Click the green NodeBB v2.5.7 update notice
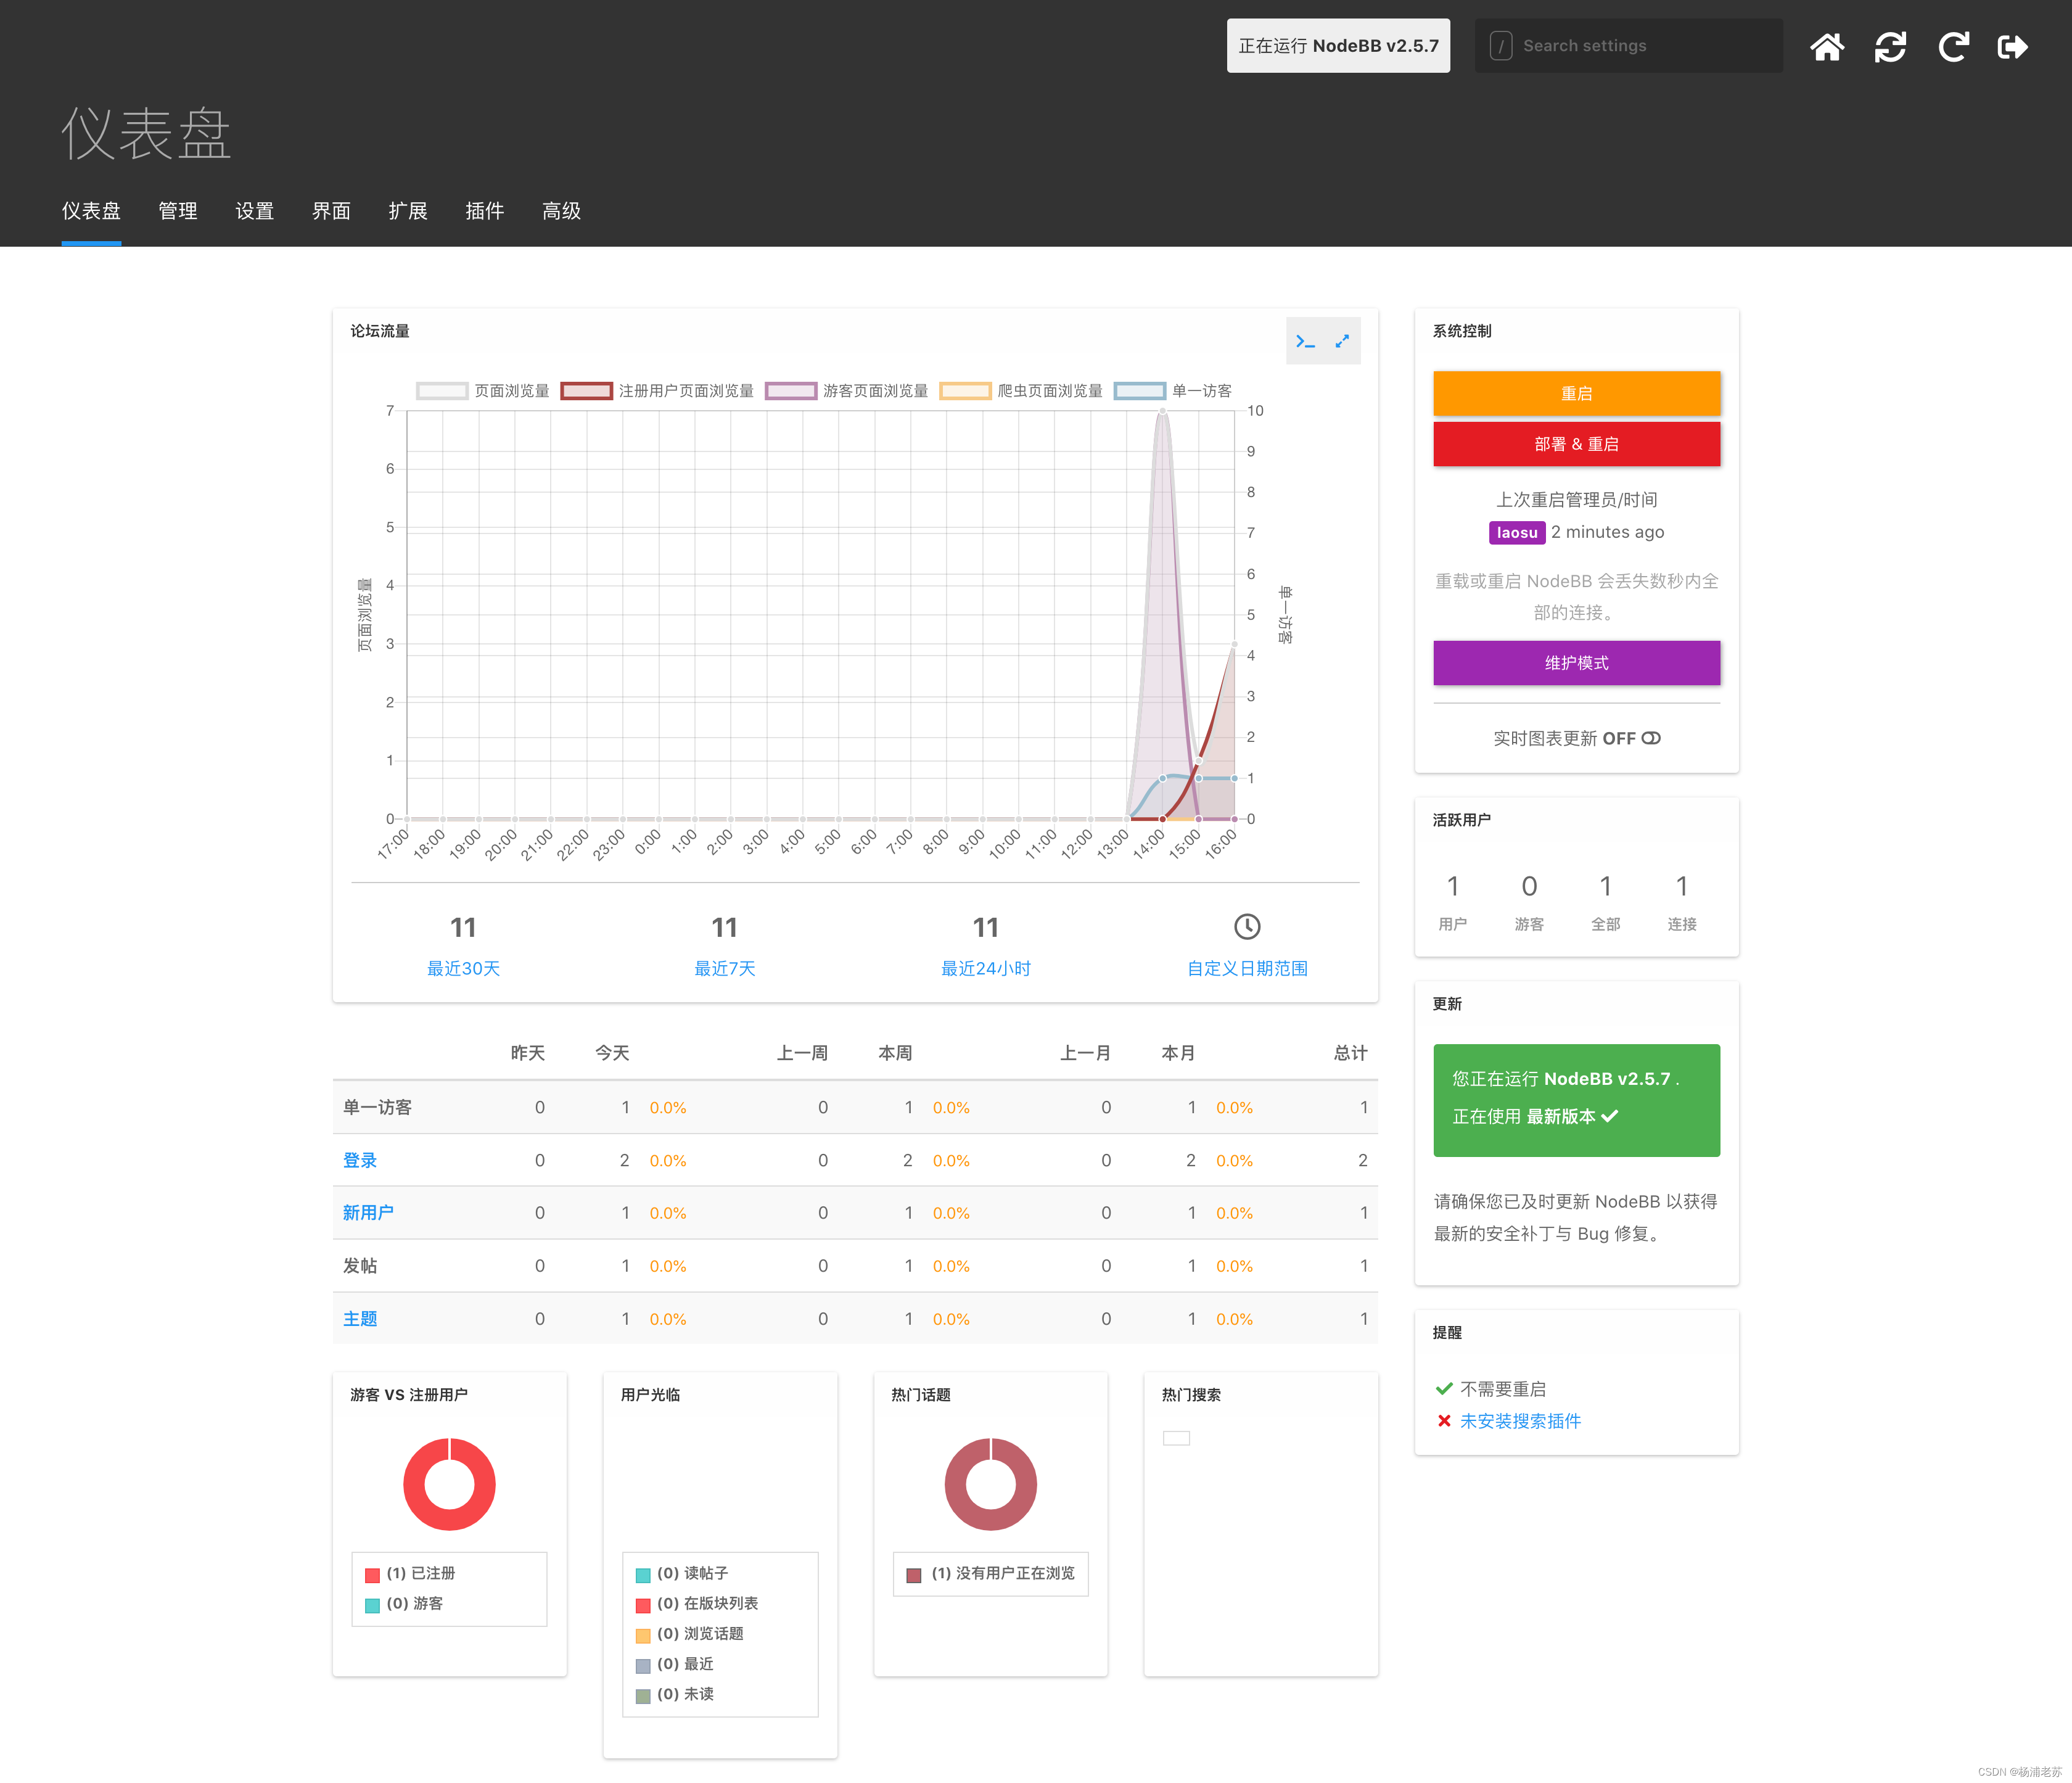Viewport: 2072px width, 1783px height. click(1576, 1100)
